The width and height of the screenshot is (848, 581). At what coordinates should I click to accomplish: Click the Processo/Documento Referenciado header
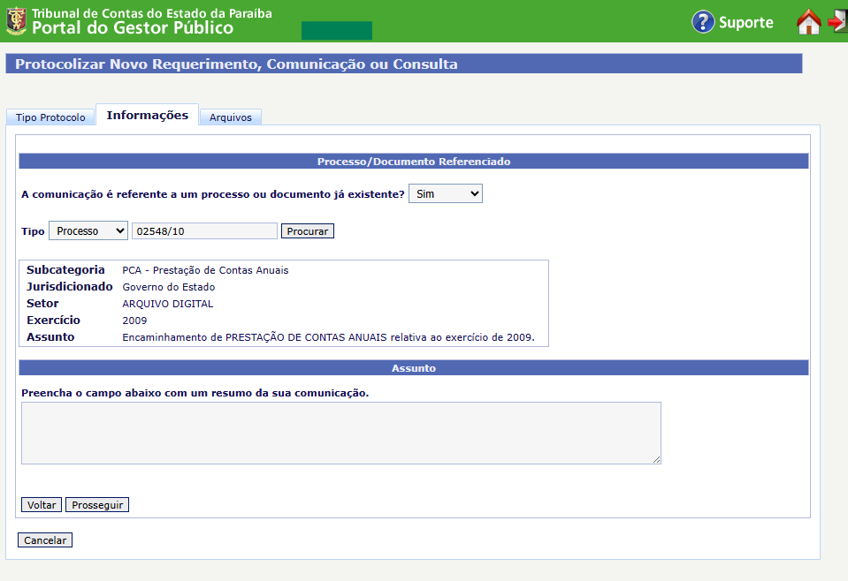[414, 162]
